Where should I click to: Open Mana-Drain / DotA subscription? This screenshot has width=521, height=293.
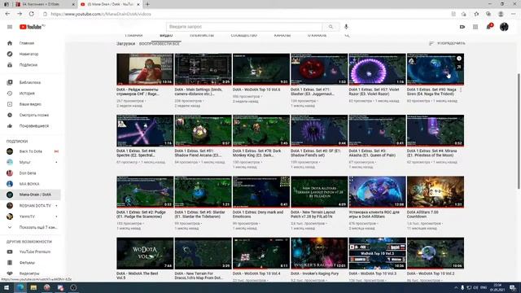(x=31, y=195)
